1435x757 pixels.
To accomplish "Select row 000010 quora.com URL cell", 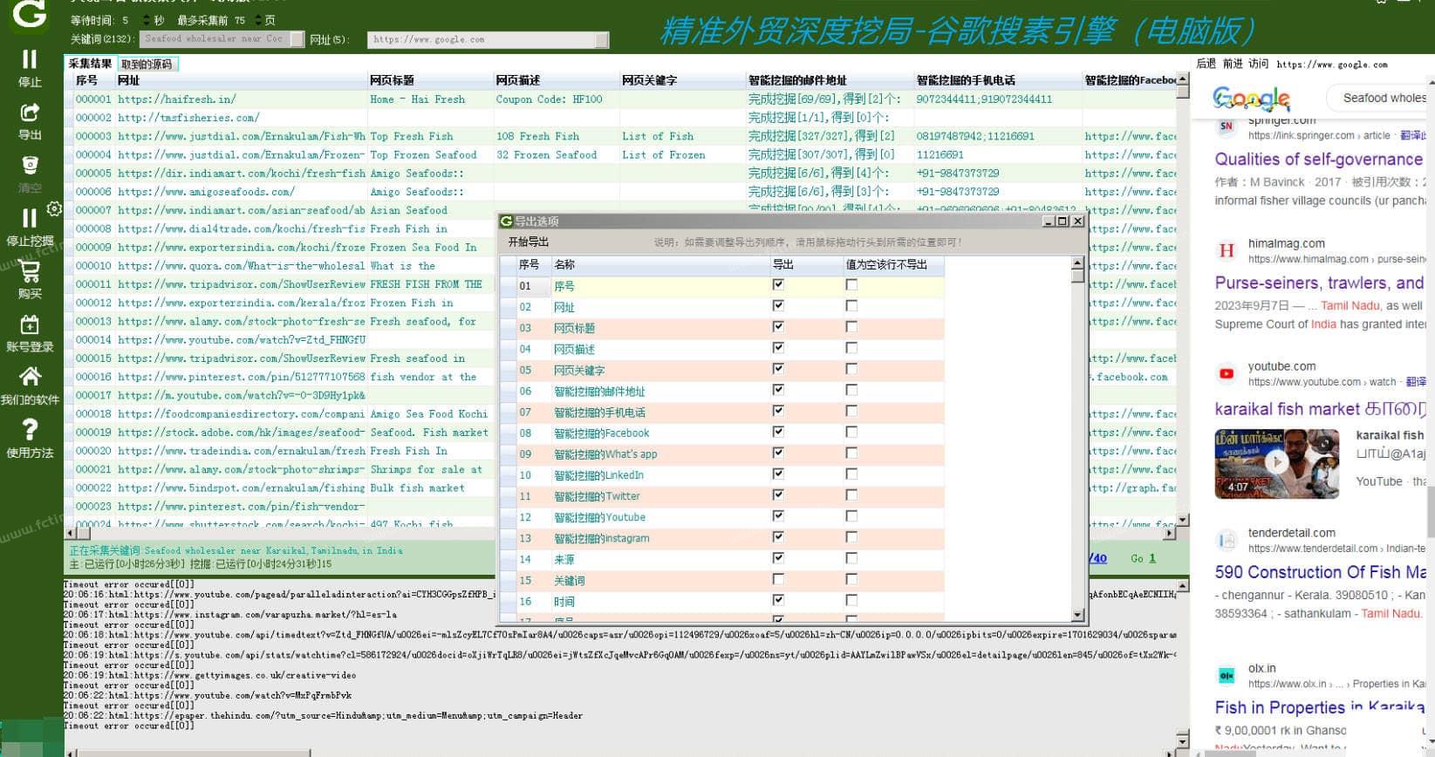I will [x=241, y=266].
